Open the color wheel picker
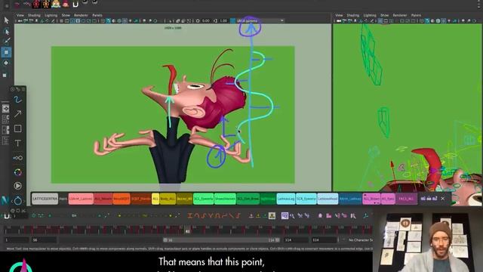Image resolution: width=483 pixels, height=272 pixels. coord(17,172)
